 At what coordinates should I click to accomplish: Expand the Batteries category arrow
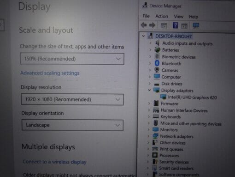click(150, 49)
